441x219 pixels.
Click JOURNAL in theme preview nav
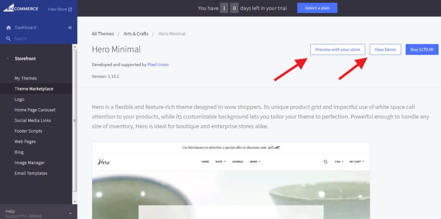click(x=238, y=162)
